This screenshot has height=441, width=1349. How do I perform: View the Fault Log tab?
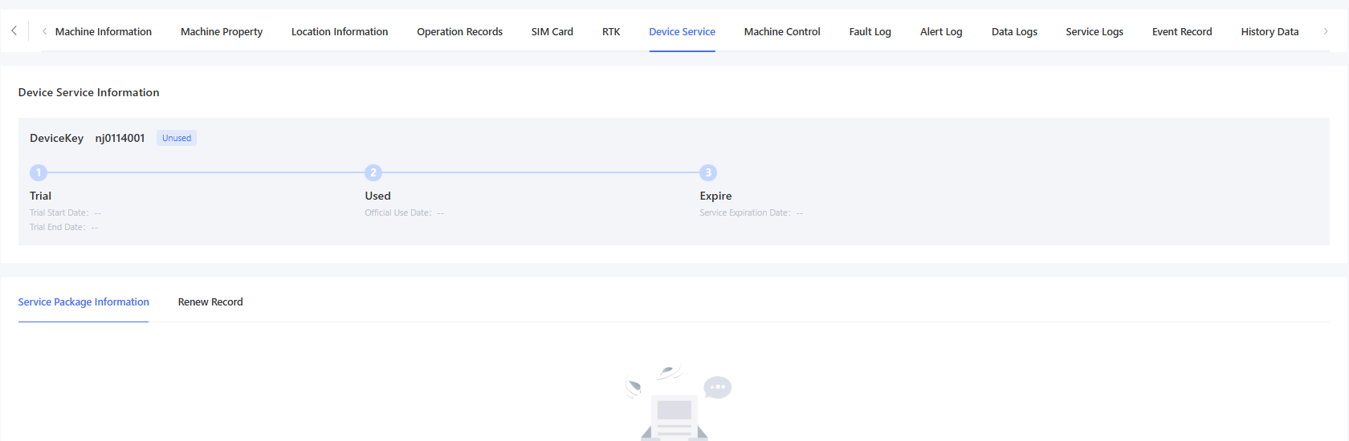point(870,32)
